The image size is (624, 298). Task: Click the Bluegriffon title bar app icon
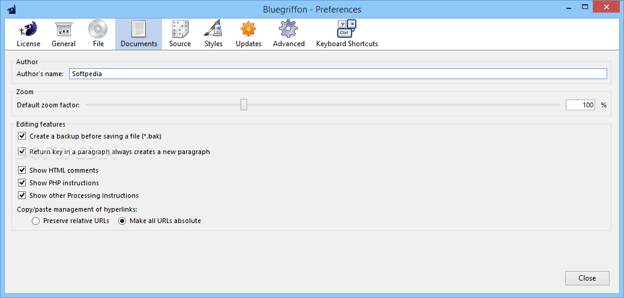point(11,9)
